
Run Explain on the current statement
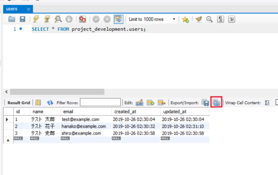[x=58, y=19]
